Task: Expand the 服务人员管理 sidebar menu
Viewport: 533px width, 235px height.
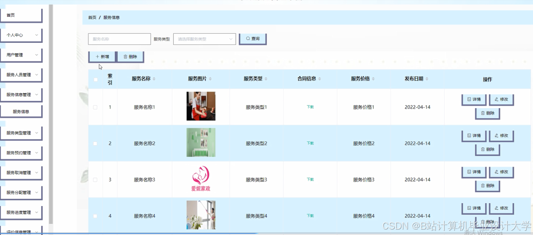Action: pyautogui.click(x=21, y=75)
